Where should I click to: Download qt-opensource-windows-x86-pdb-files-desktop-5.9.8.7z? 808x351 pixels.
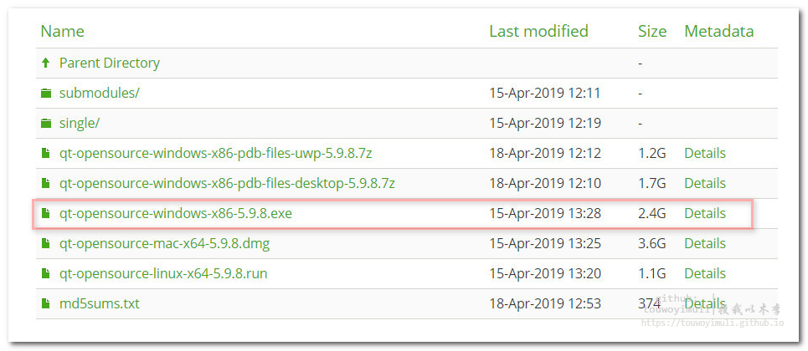click(x=227, y=183)
